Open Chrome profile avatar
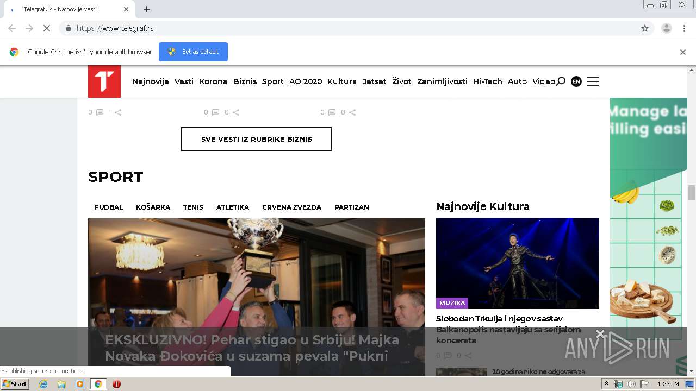The image size is (696, 391). tap(667, 28)
